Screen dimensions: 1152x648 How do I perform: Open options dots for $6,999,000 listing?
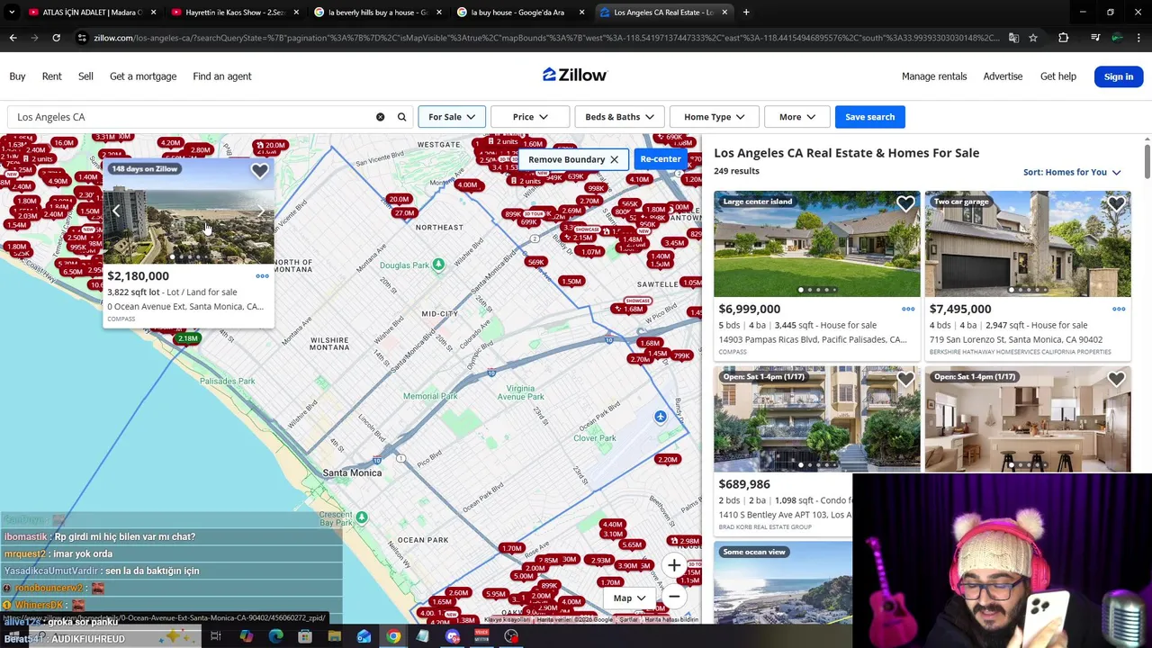pos(908,309)
